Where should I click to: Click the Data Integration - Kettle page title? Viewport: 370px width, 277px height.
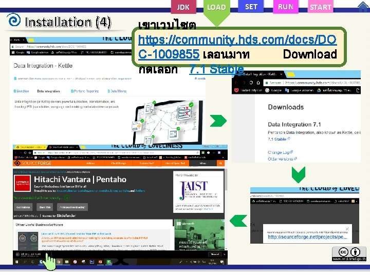point(43,66)
